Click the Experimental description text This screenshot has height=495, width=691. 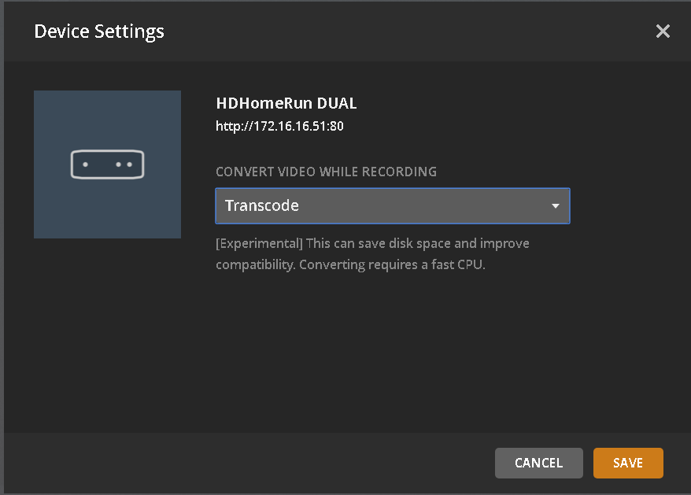[372, 254]
